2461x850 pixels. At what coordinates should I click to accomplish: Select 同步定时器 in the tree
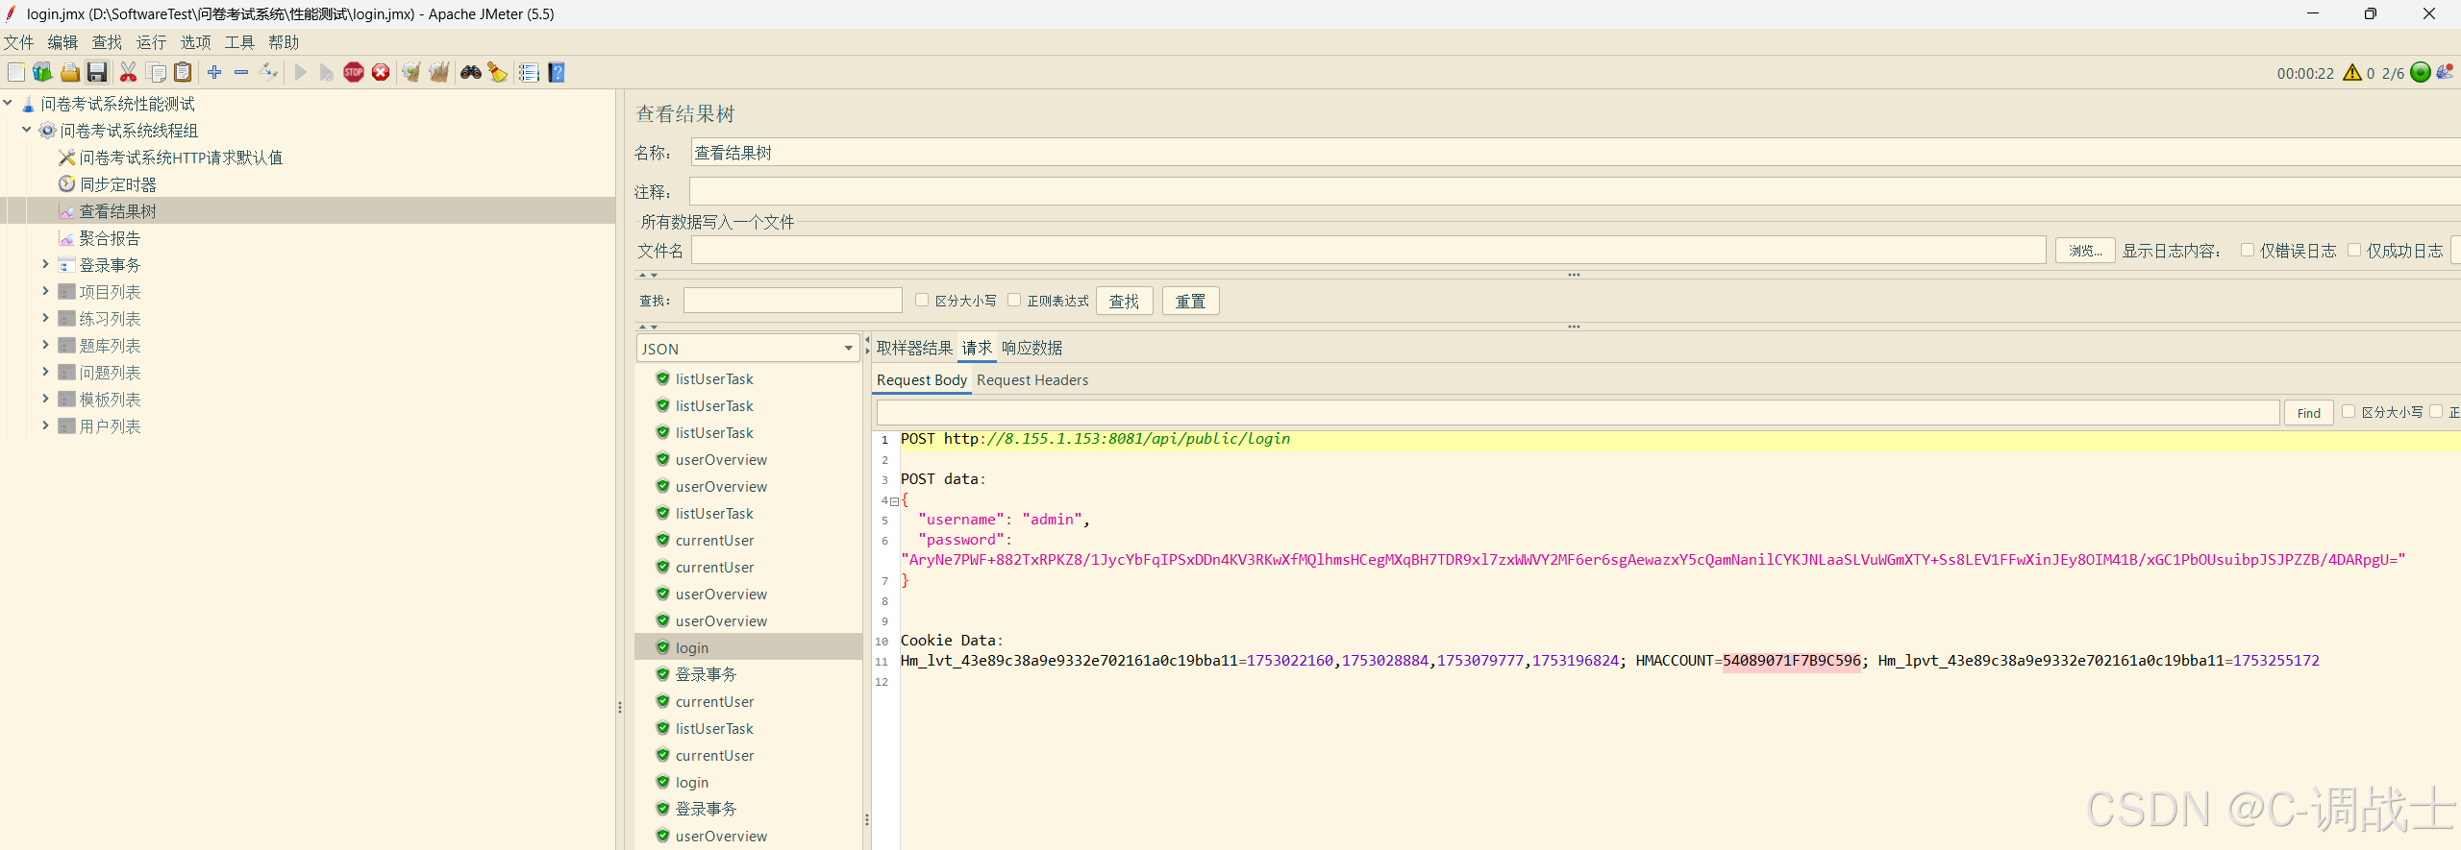pos(117,184)
